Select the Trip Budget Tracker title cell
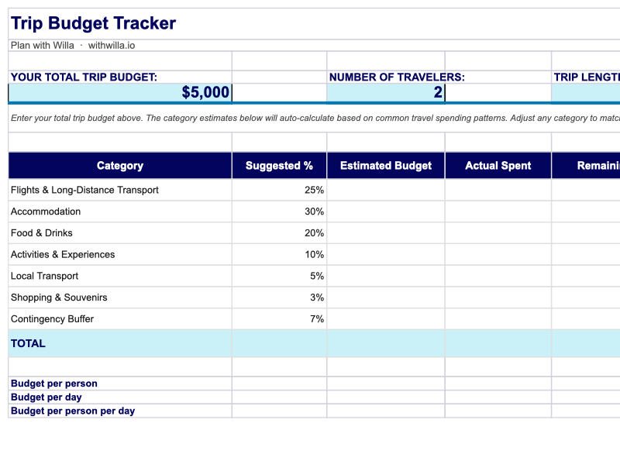 click(x=94, y=24)
